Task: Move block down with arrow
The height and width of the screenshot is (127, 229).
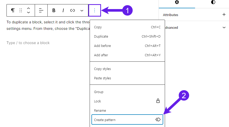Action: click(x=28, y=12)
